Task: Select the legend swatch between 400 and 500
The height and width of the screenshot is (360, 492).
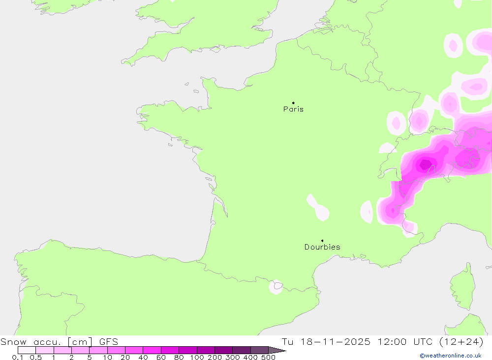Action: 259,350
